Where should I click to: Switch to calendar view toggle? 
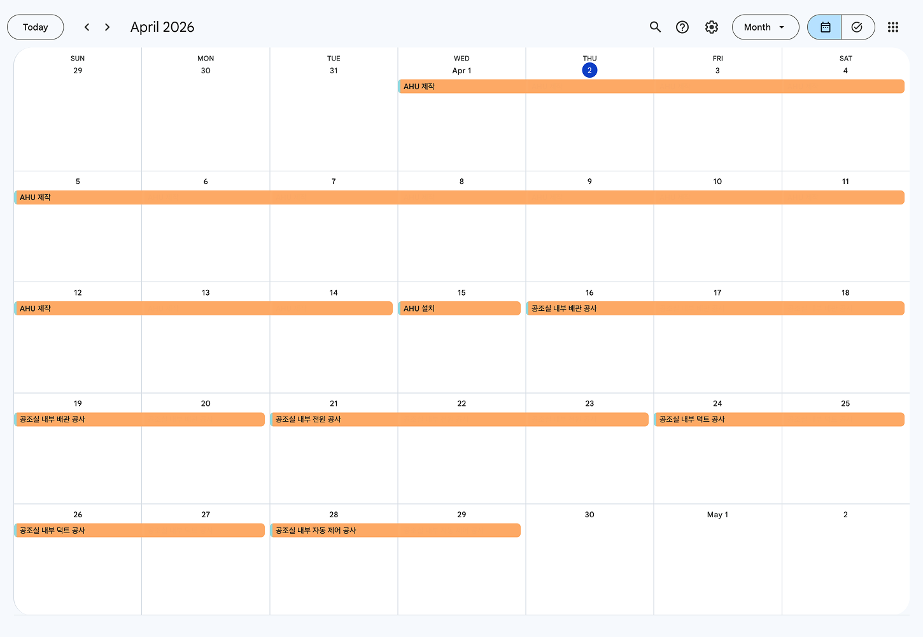click(825, 27)
